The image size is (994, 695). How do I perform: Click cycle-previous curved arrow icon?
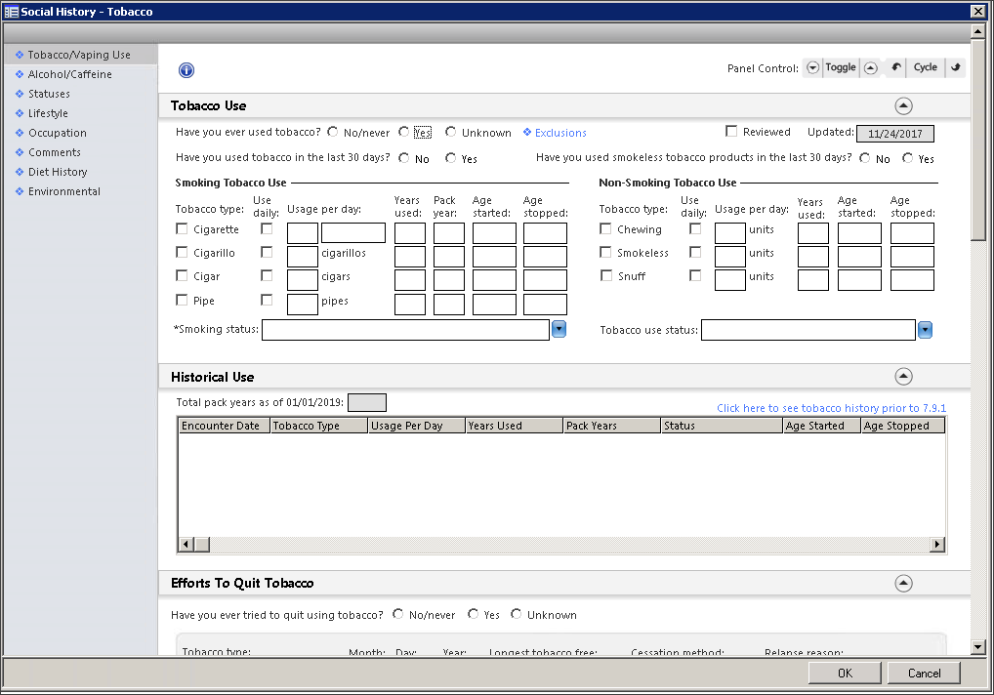tap(895, 68)
